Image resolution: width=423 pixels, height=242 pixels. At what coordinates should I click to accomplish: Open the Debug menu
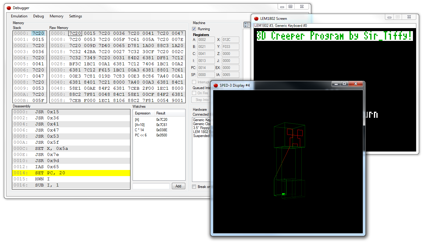click(x=38, y=16)
